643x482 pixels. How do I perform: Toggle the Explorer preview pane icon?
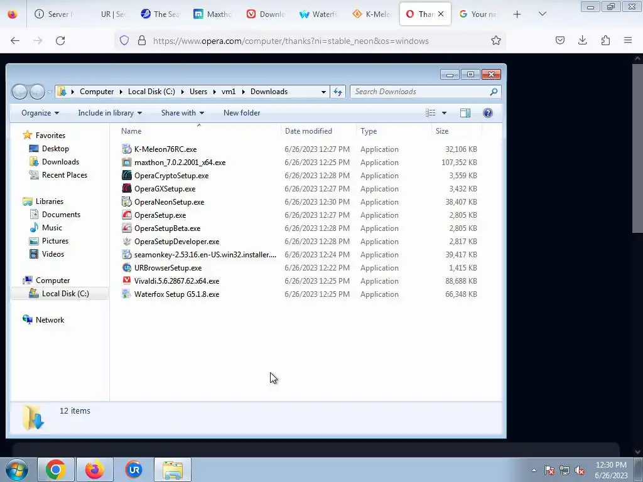pos(465,113)
